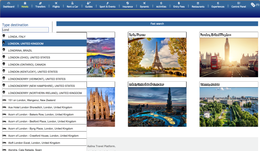Click the Restaurants cutlery icon
Viewport: 260px width, 151px height.
pyautogui.click(x=198, y=3)
